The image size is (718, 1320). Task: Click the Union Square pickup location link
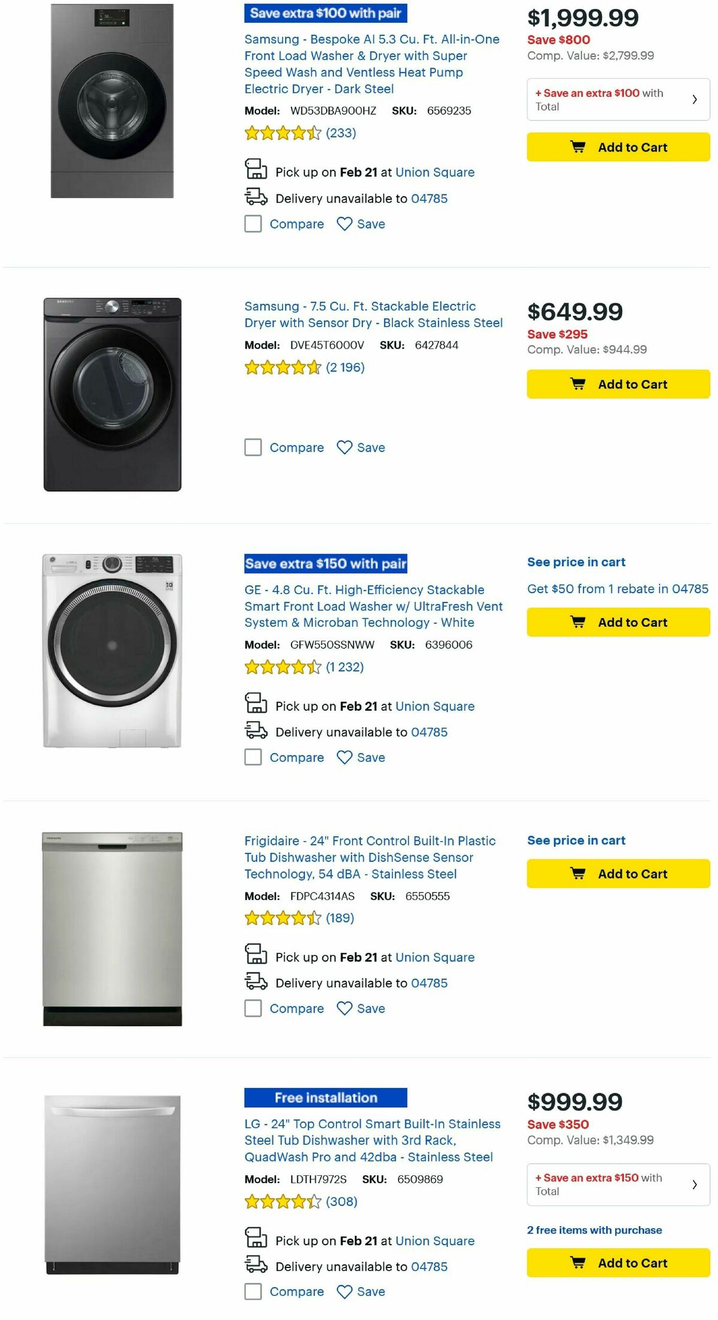[436, 172]
